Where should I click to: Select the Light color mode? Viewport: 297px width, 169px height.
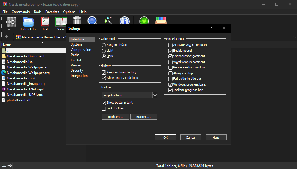pos(104,51)
